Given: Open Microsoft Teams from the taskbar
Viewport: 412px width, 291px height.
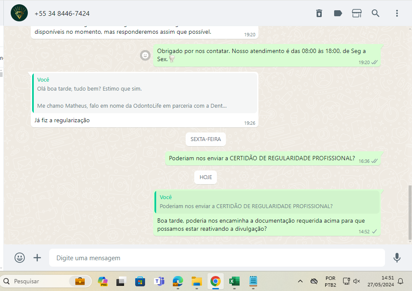Looking at the screenshot, I should (x=160, y=281).
